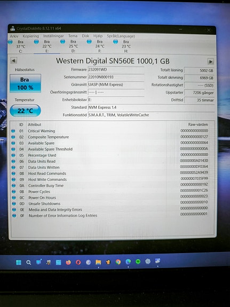Click the Drifttid value 35 timmar
230x307 pixels.
199,100
